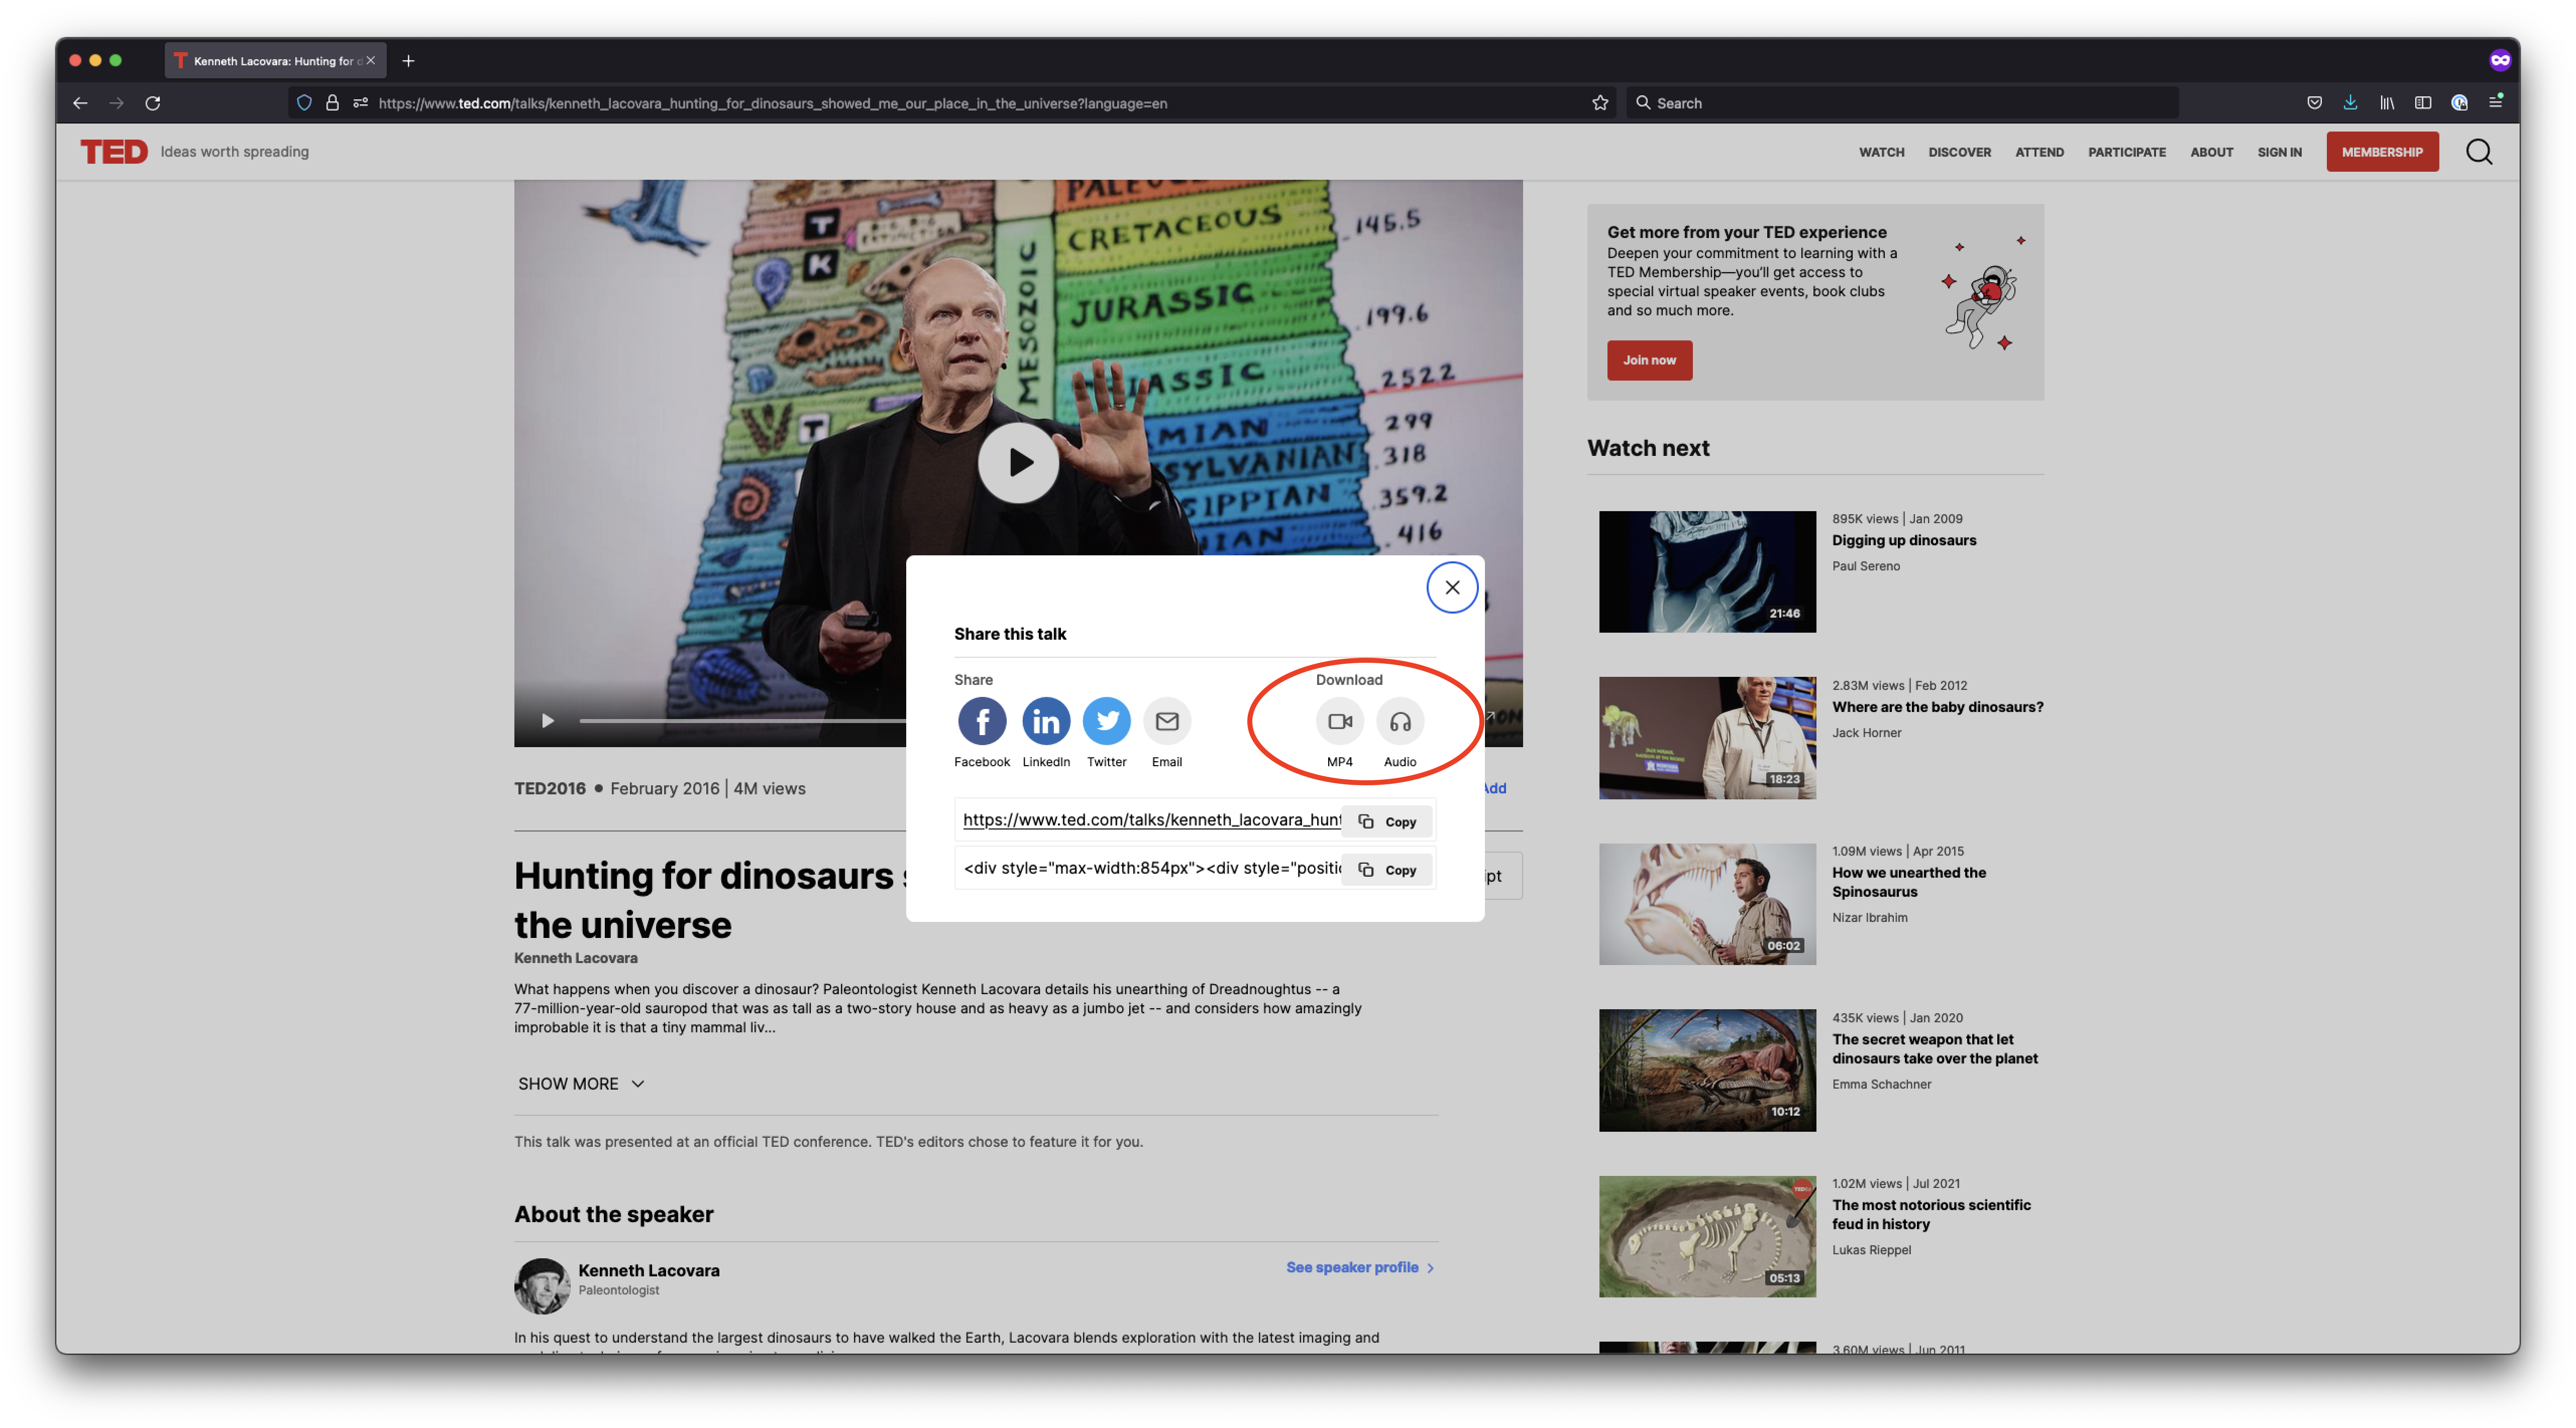Open the TED logo home link
The height and width of the screenshot is (1428, 2576).
tap(114, 152)
